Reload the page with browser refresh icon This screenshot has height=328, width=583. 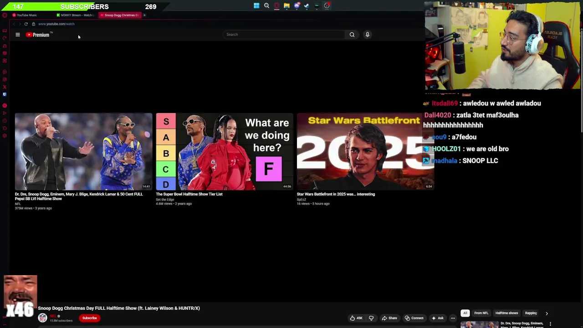coord(26,24)
